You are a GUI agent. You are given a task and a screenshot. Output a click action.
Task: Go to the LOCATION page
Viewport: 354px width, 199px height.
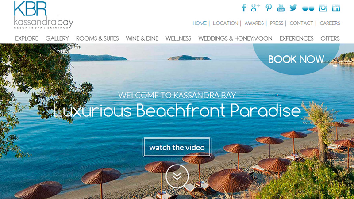[226, 23]
